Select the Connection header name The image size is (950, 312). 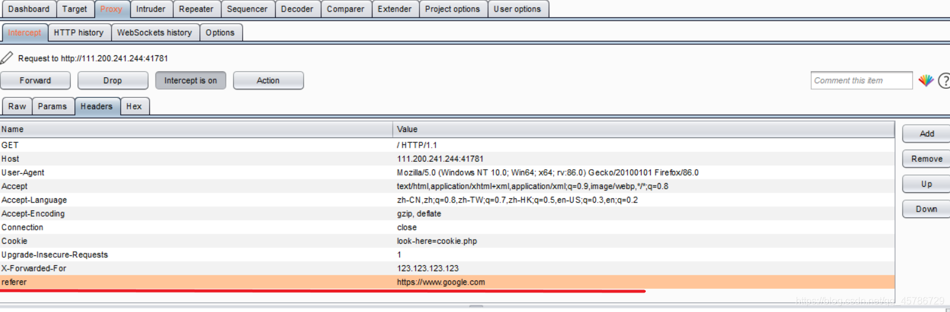tap(23, 227)
